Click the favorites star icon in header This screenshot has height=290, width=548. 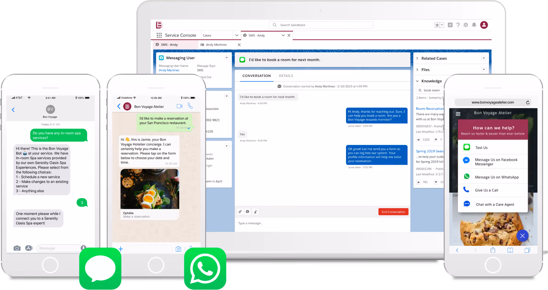[x=437, y=25]
